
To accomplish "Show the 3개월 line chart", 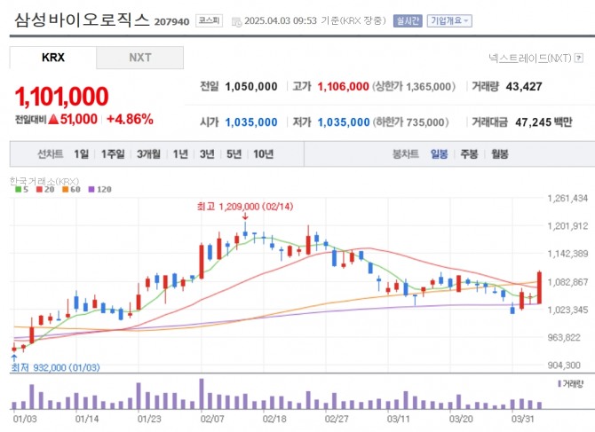I will pos(148,154).
